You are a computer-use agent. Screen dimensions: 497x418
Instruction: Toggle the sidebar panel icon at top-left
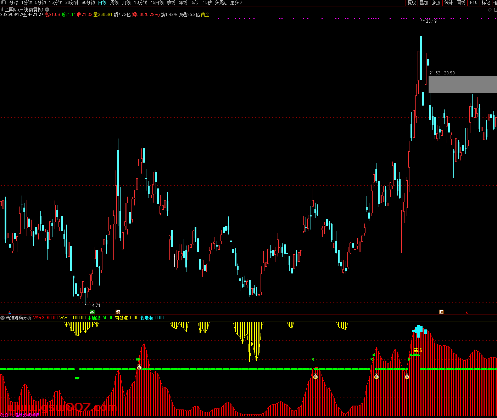point(4,2)
